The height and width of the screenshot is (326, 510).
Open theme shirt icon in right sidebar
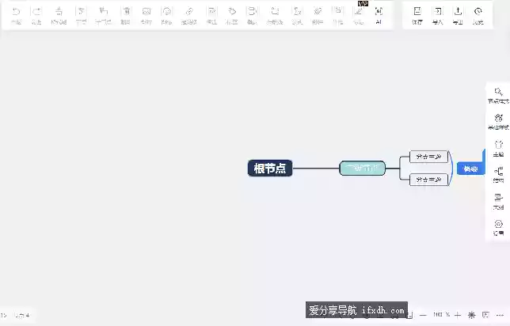(x=498, y=149)
